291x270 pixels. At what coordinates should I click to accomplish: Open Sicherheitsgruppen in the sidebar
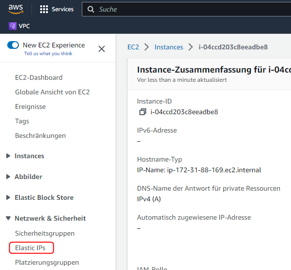click(45, 233)
